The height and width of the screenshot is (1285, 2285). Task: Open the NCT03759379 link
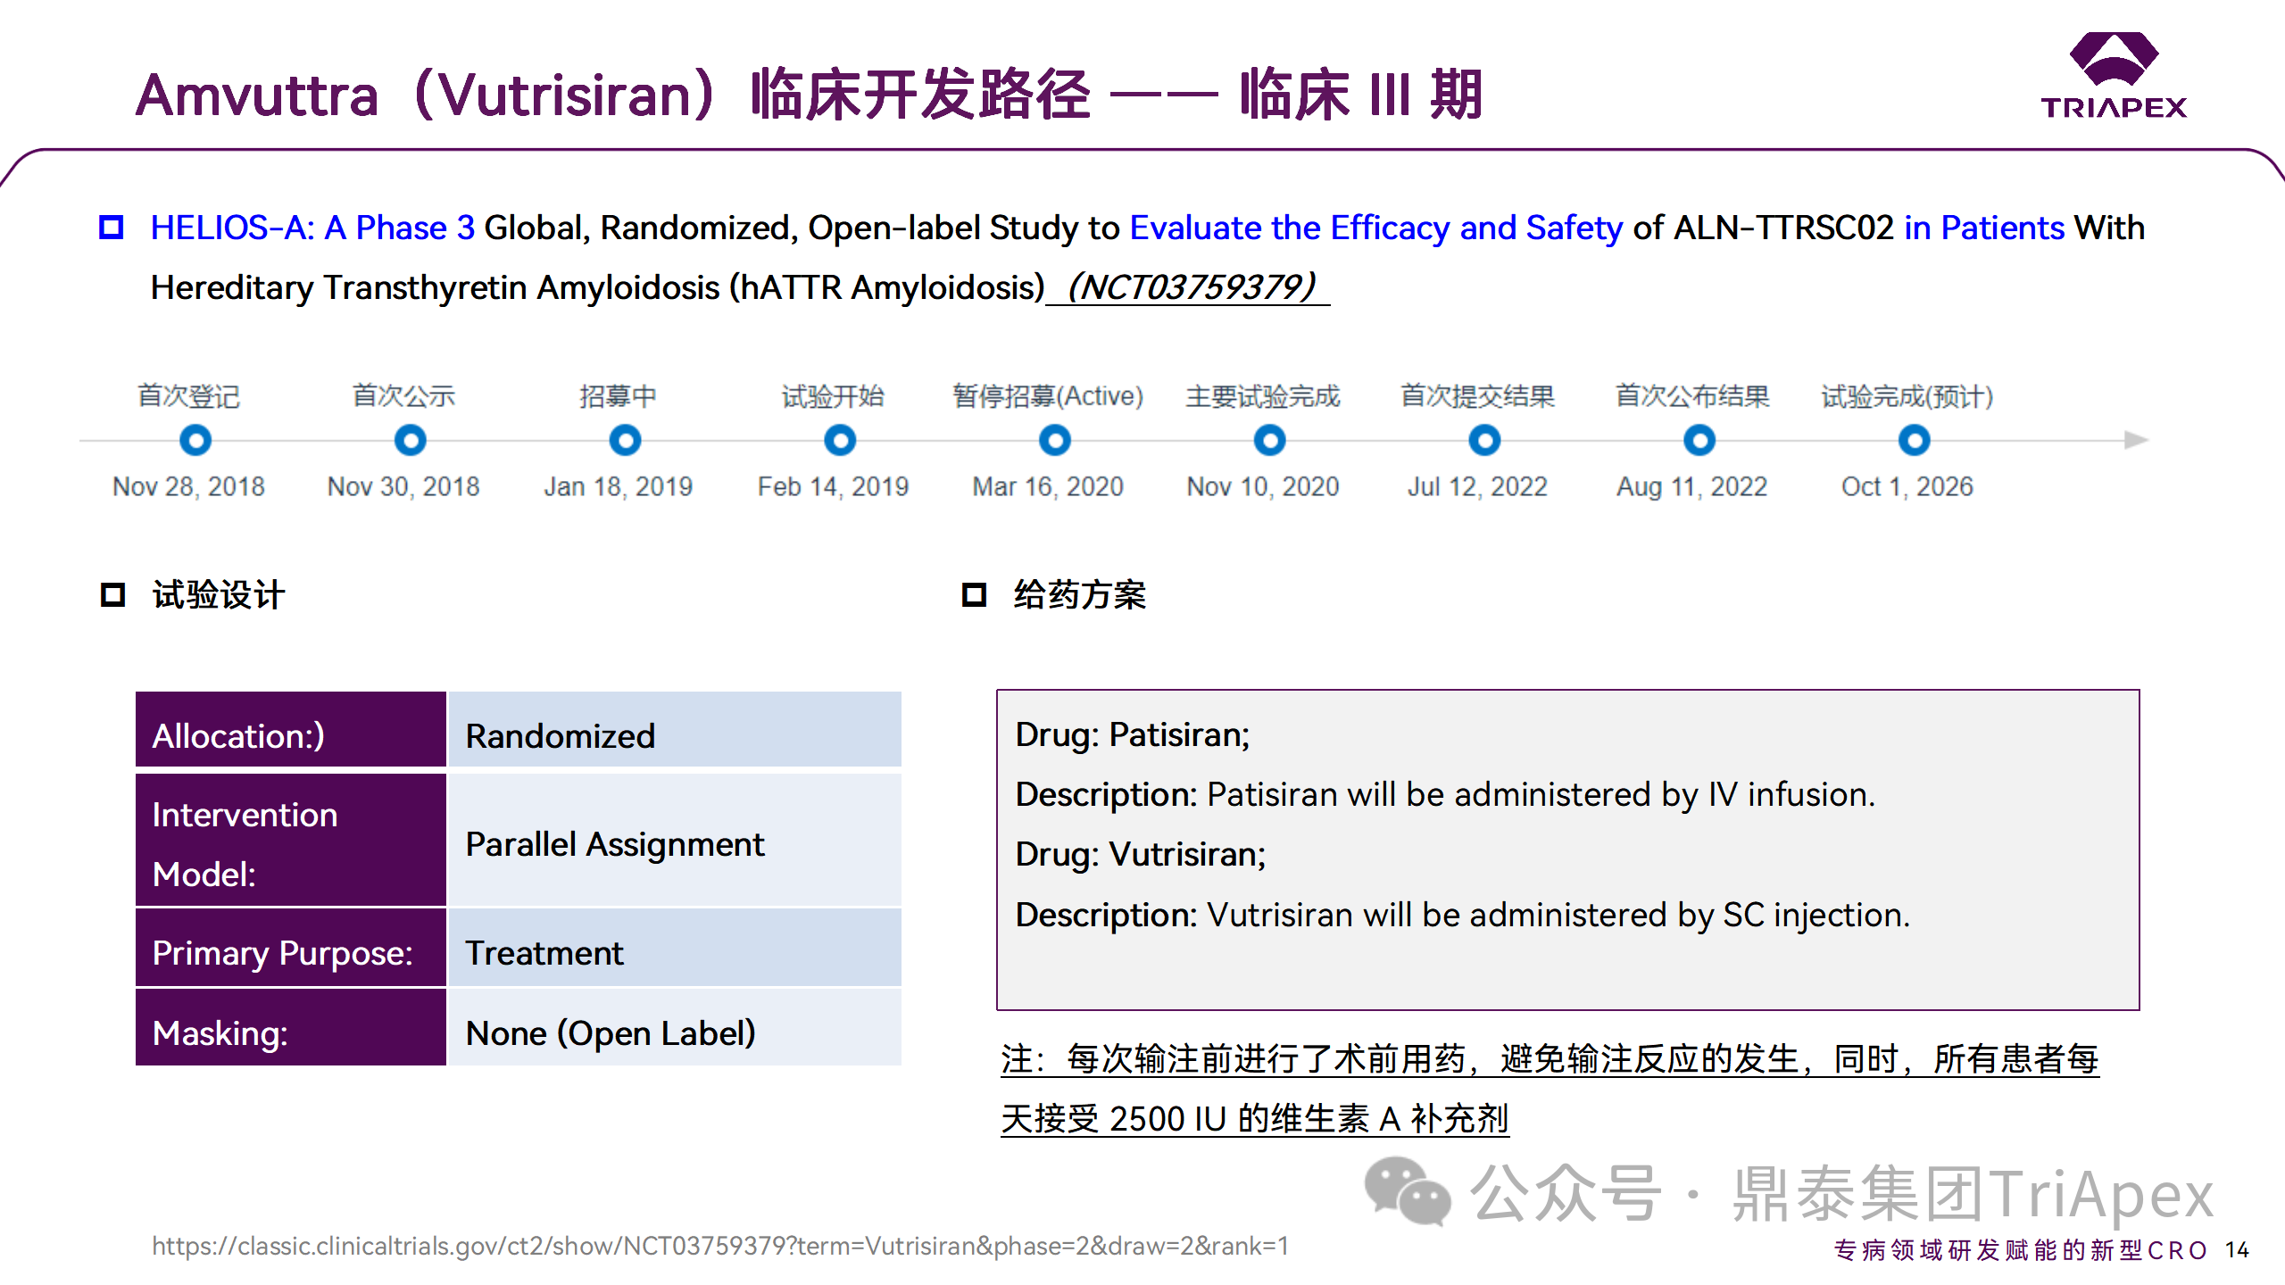1190,287
